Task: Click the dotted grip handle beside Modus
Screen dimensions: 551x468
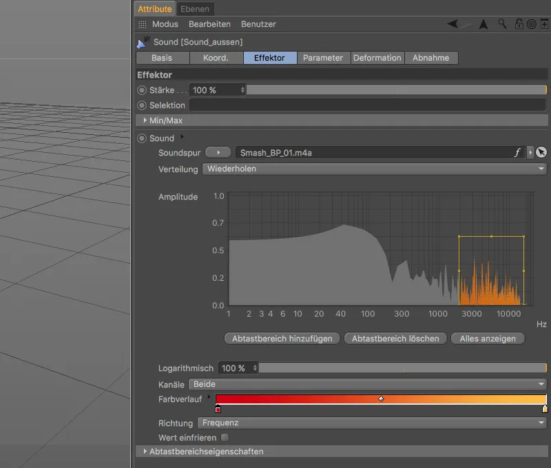Action: point(142,24)
